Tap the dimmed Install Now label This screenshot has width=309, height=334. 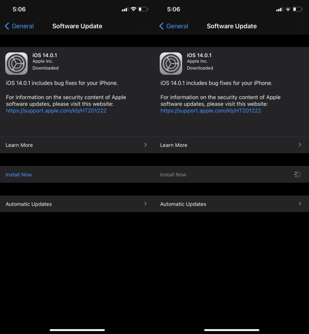[173, 174]
